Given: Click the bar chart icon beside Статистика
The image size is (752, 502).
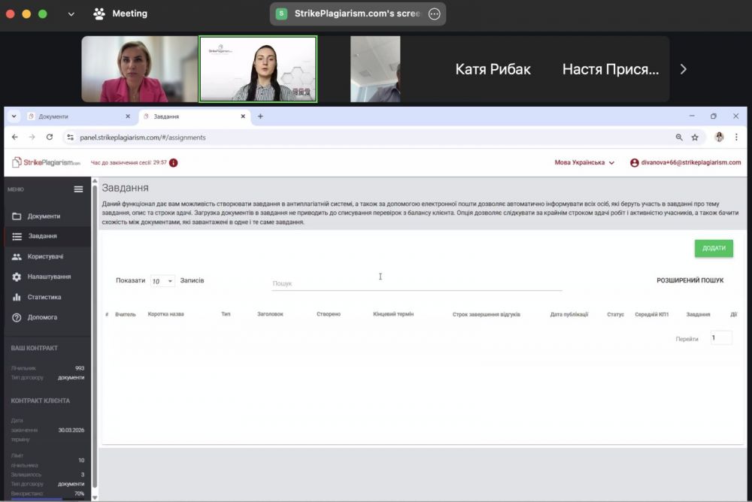Looking at the screenshot, I should click(17, 298).
